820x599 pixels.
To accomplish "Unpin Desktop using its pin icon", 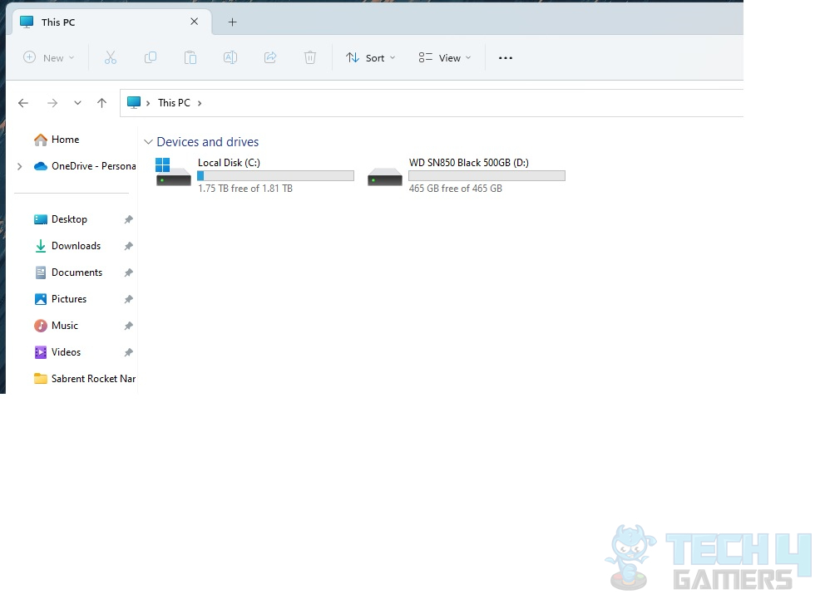I will click(x=128, y=220).
